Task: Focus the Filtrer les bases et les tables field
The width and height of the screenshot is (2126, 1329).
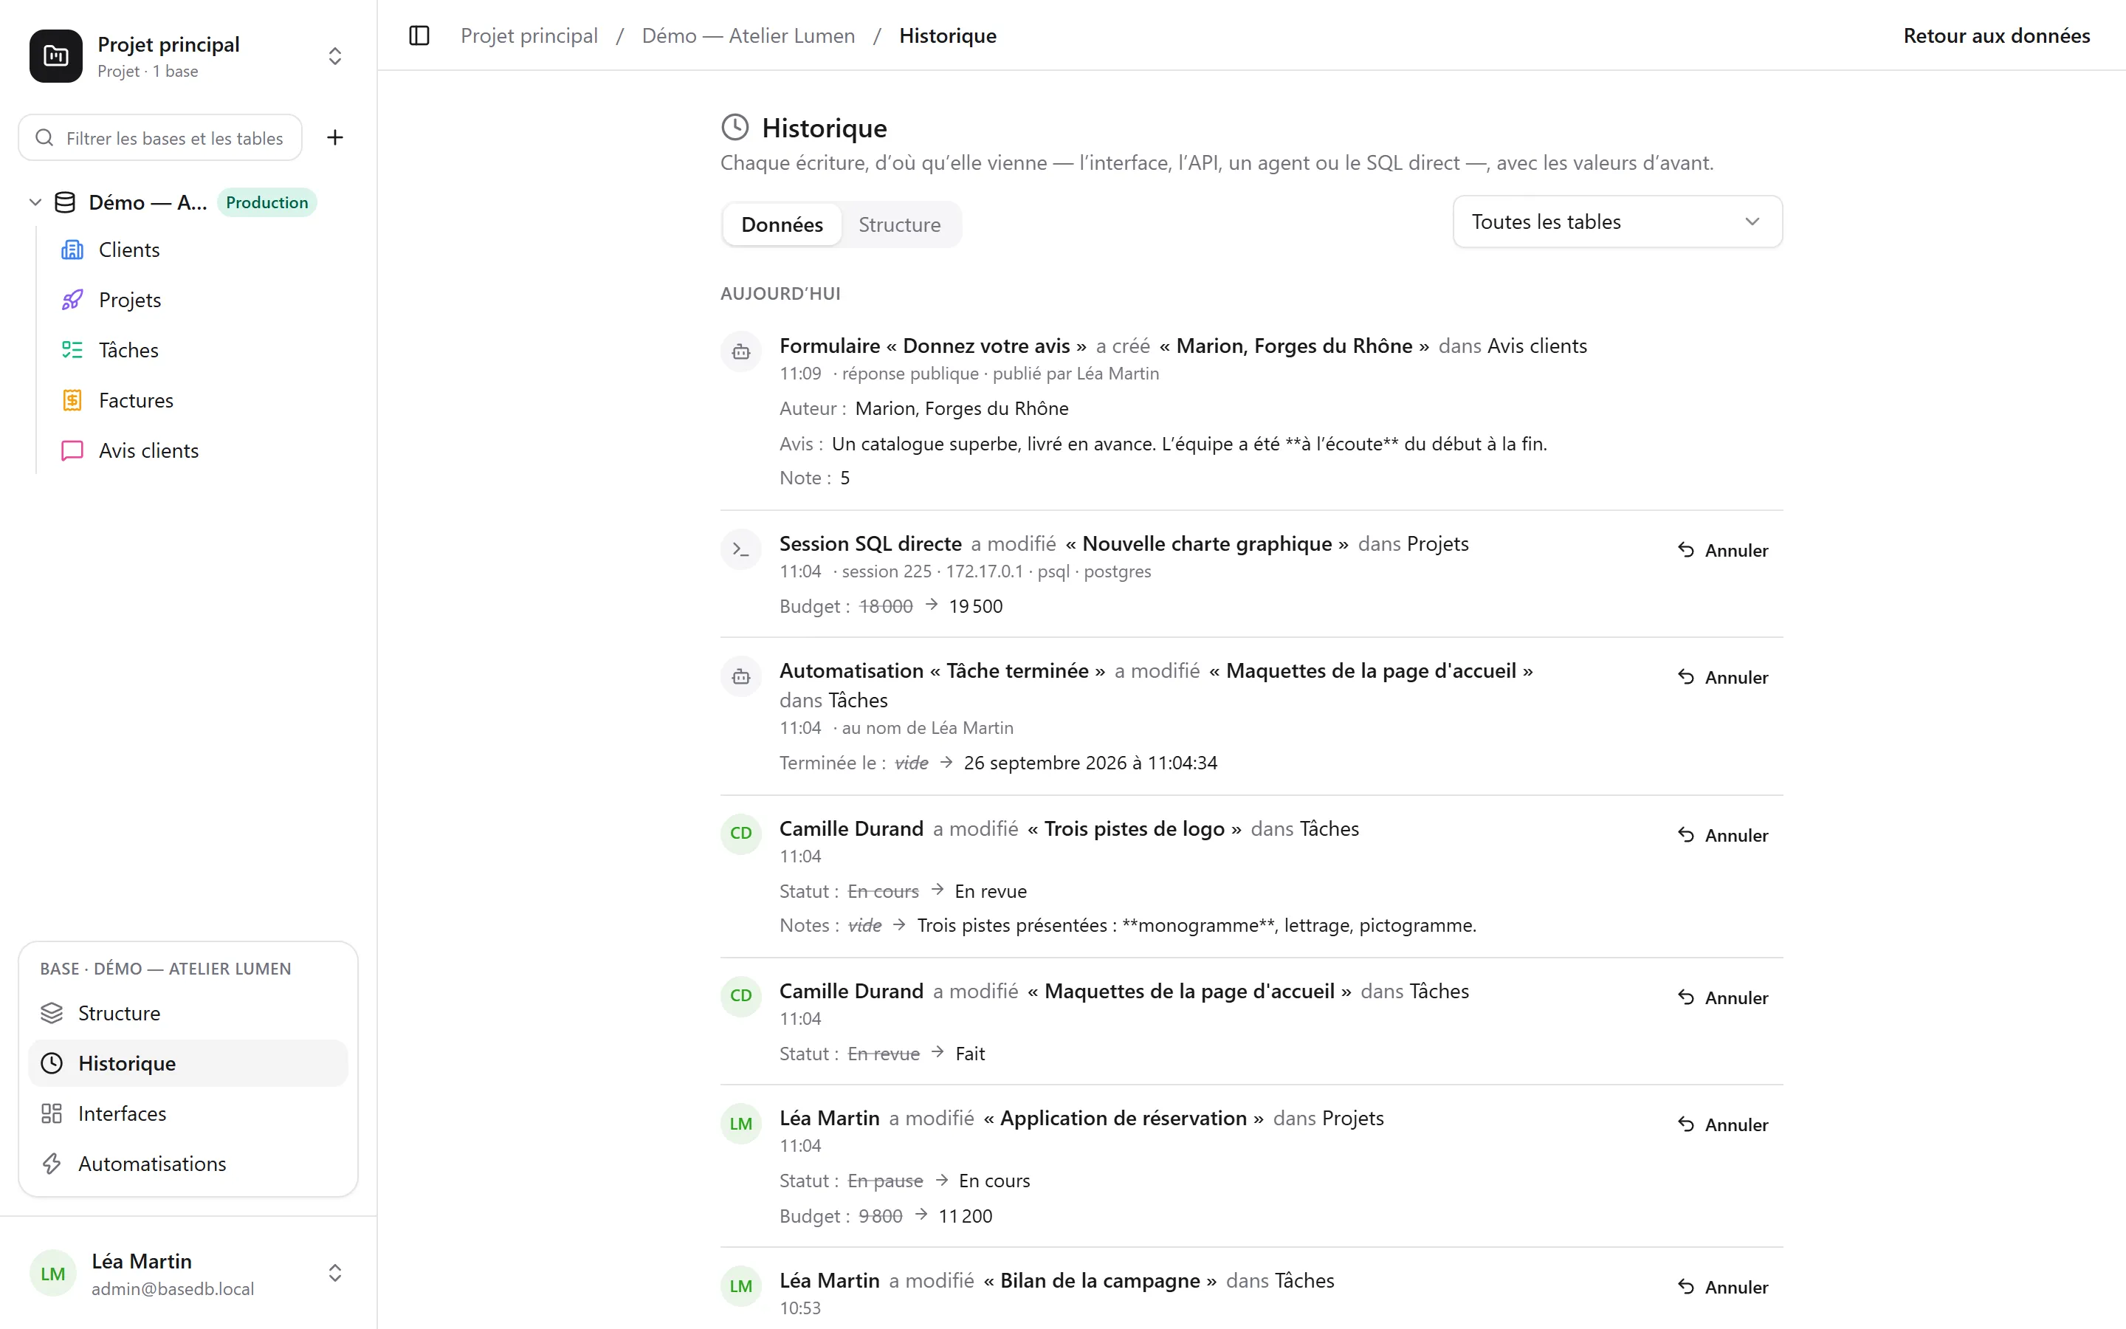Action: [x=160, y=138]
